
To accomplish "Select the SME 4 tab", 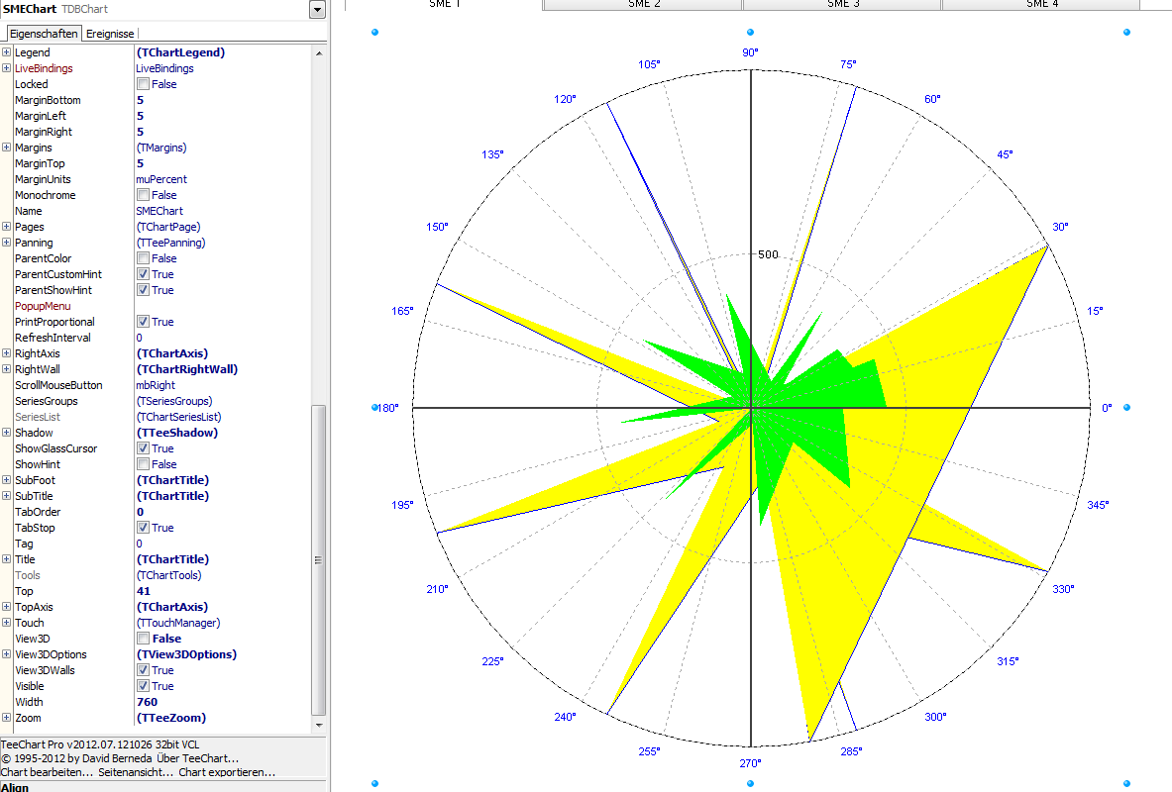I will [1041, 5].
